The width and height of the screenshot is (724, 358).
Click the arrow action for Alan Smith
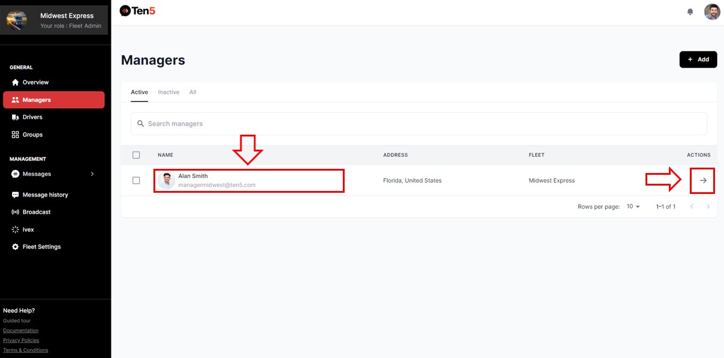pyautogui.click(x=703, y=180)
